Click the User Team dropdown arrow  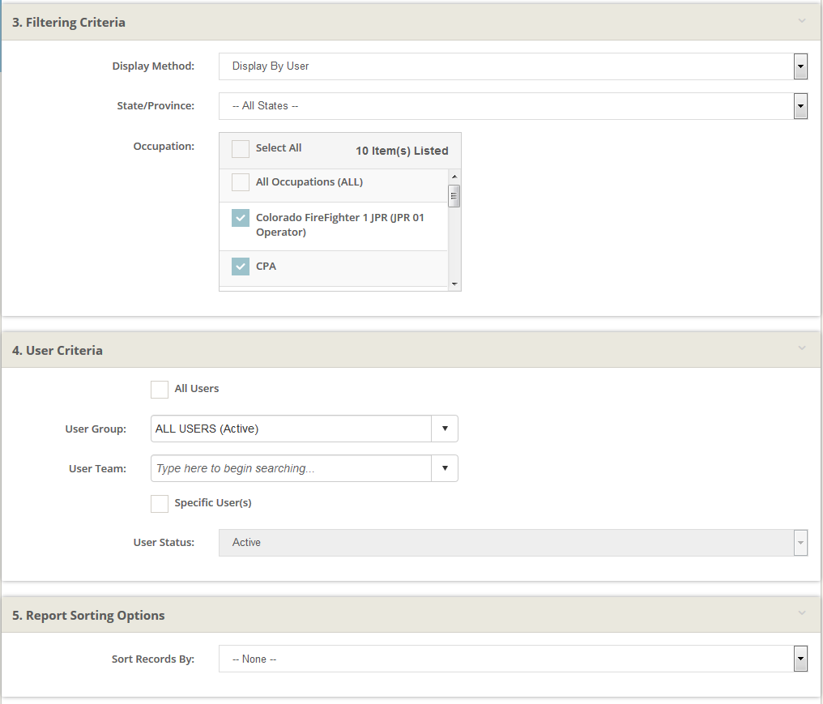coord(445,468)
